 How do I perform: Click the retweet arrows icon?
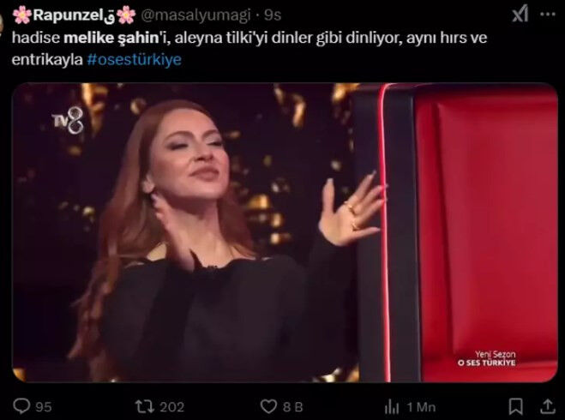144,406
